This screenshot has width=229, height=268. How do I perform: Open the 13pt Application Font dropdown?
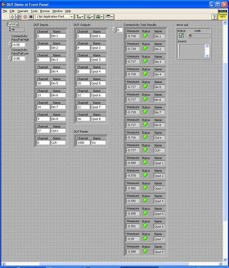point(55,16)
